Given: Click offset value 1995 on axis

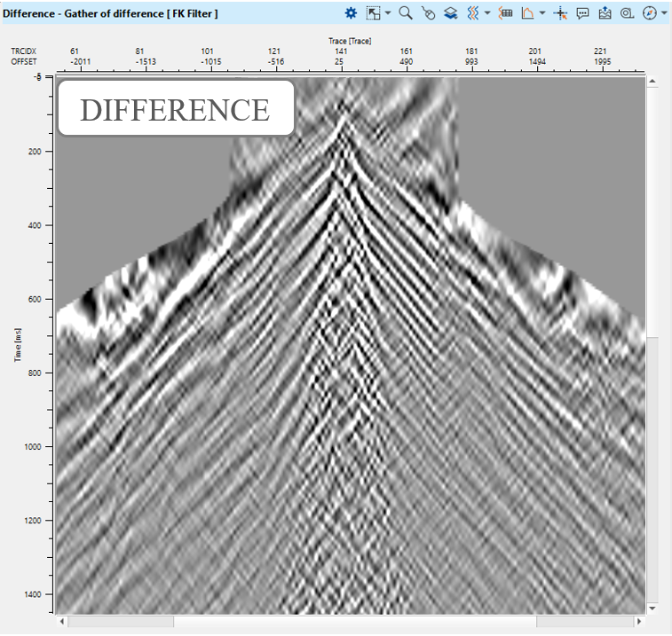Looking at the screenshot, I should coord(602,62).
